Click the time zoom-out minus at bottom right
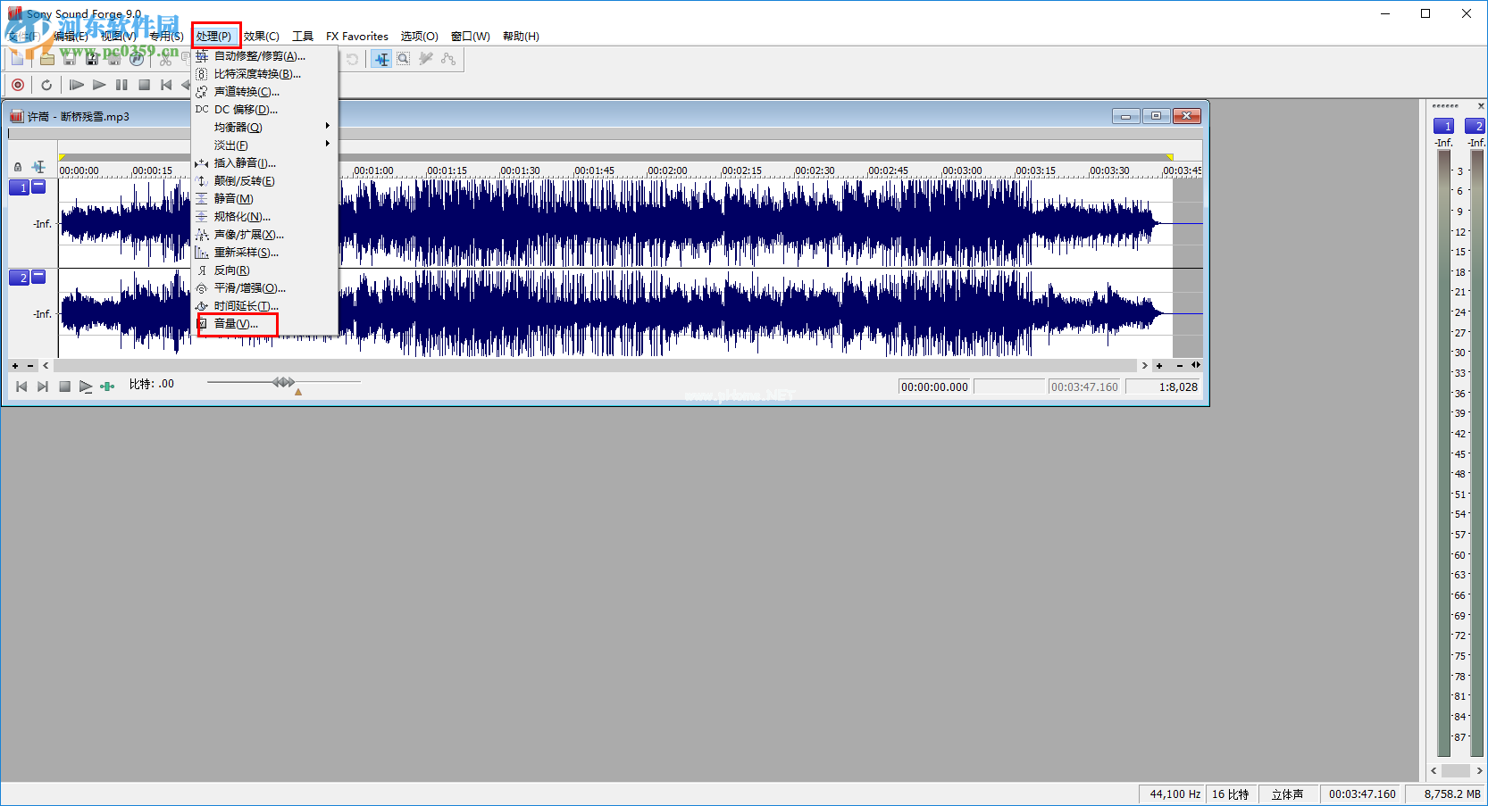This screenshot has width=1488, height=806. 1180,365
